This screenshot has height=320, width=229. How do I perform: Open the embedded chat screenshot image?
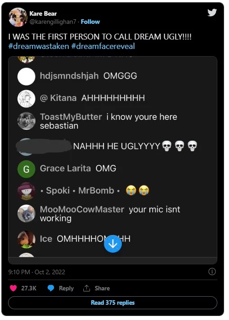[113, 160]
